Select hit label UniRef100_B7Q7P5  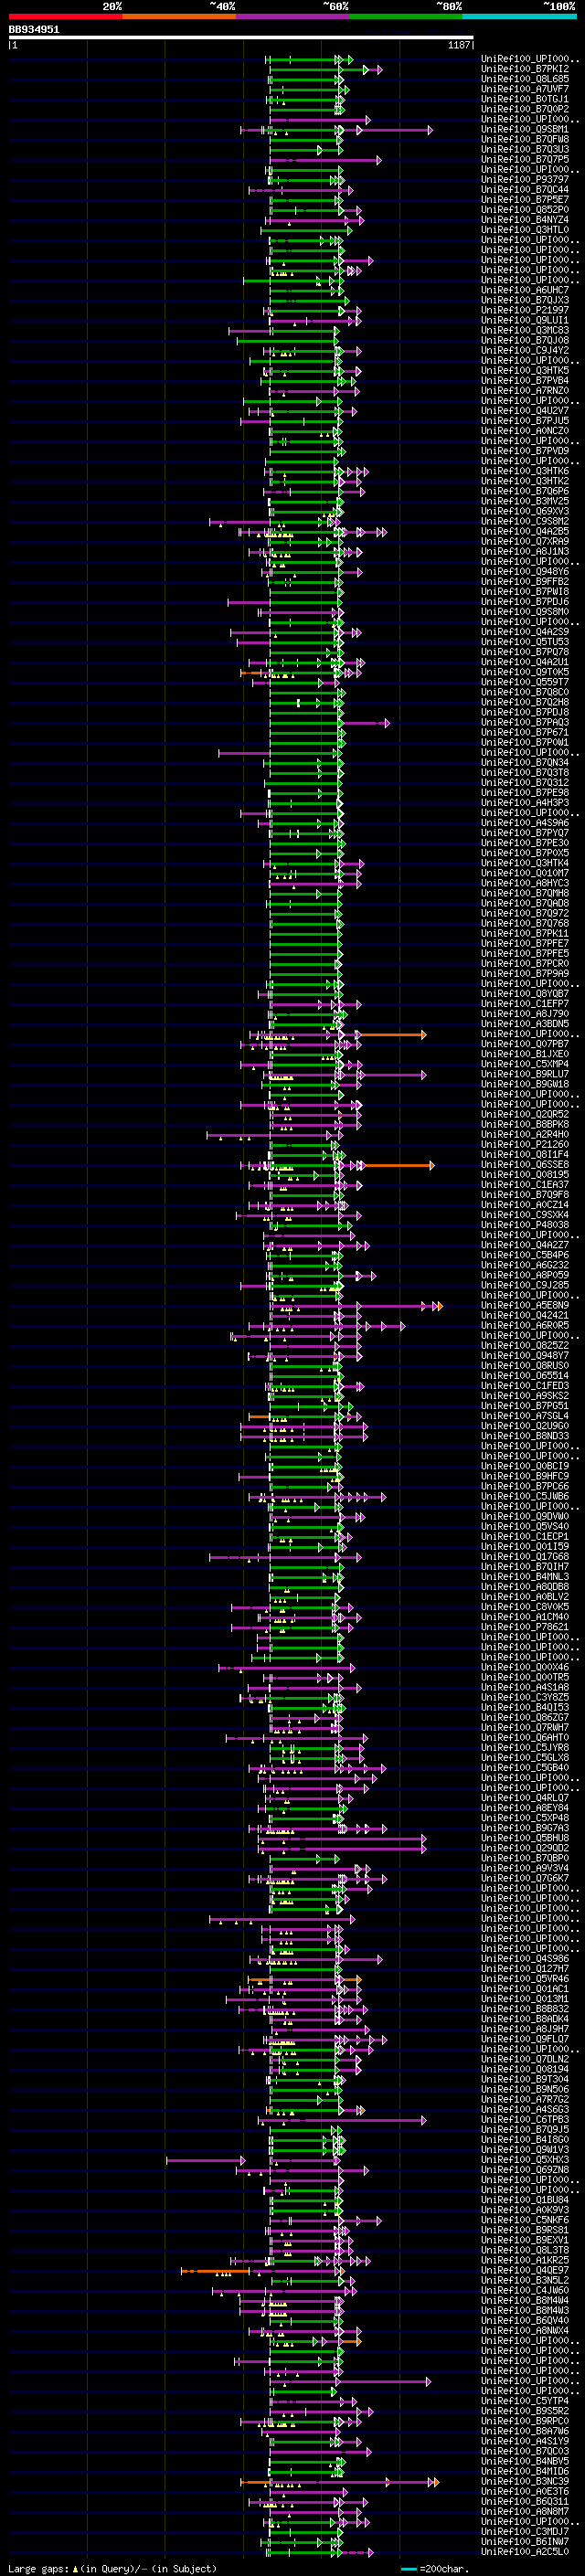[525, 159]
